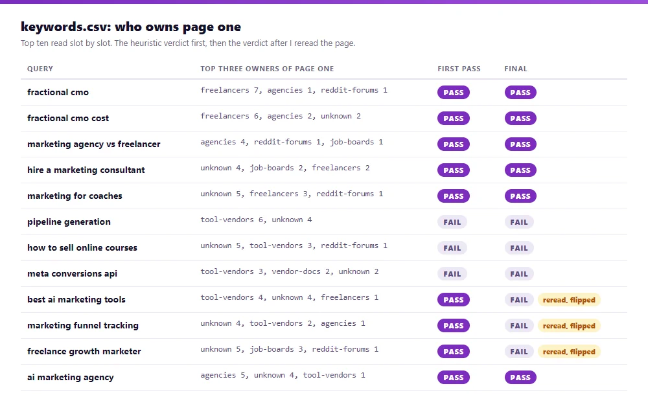
Task: Select 'marketing agency vs freelancer' query
Action: tap(94, 144)
